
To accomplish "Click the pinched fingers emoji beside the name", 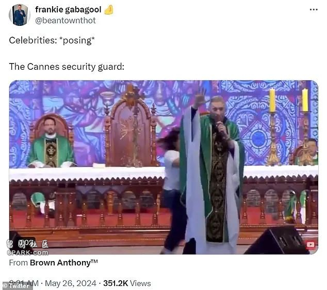I will click(x=109, y=10).
